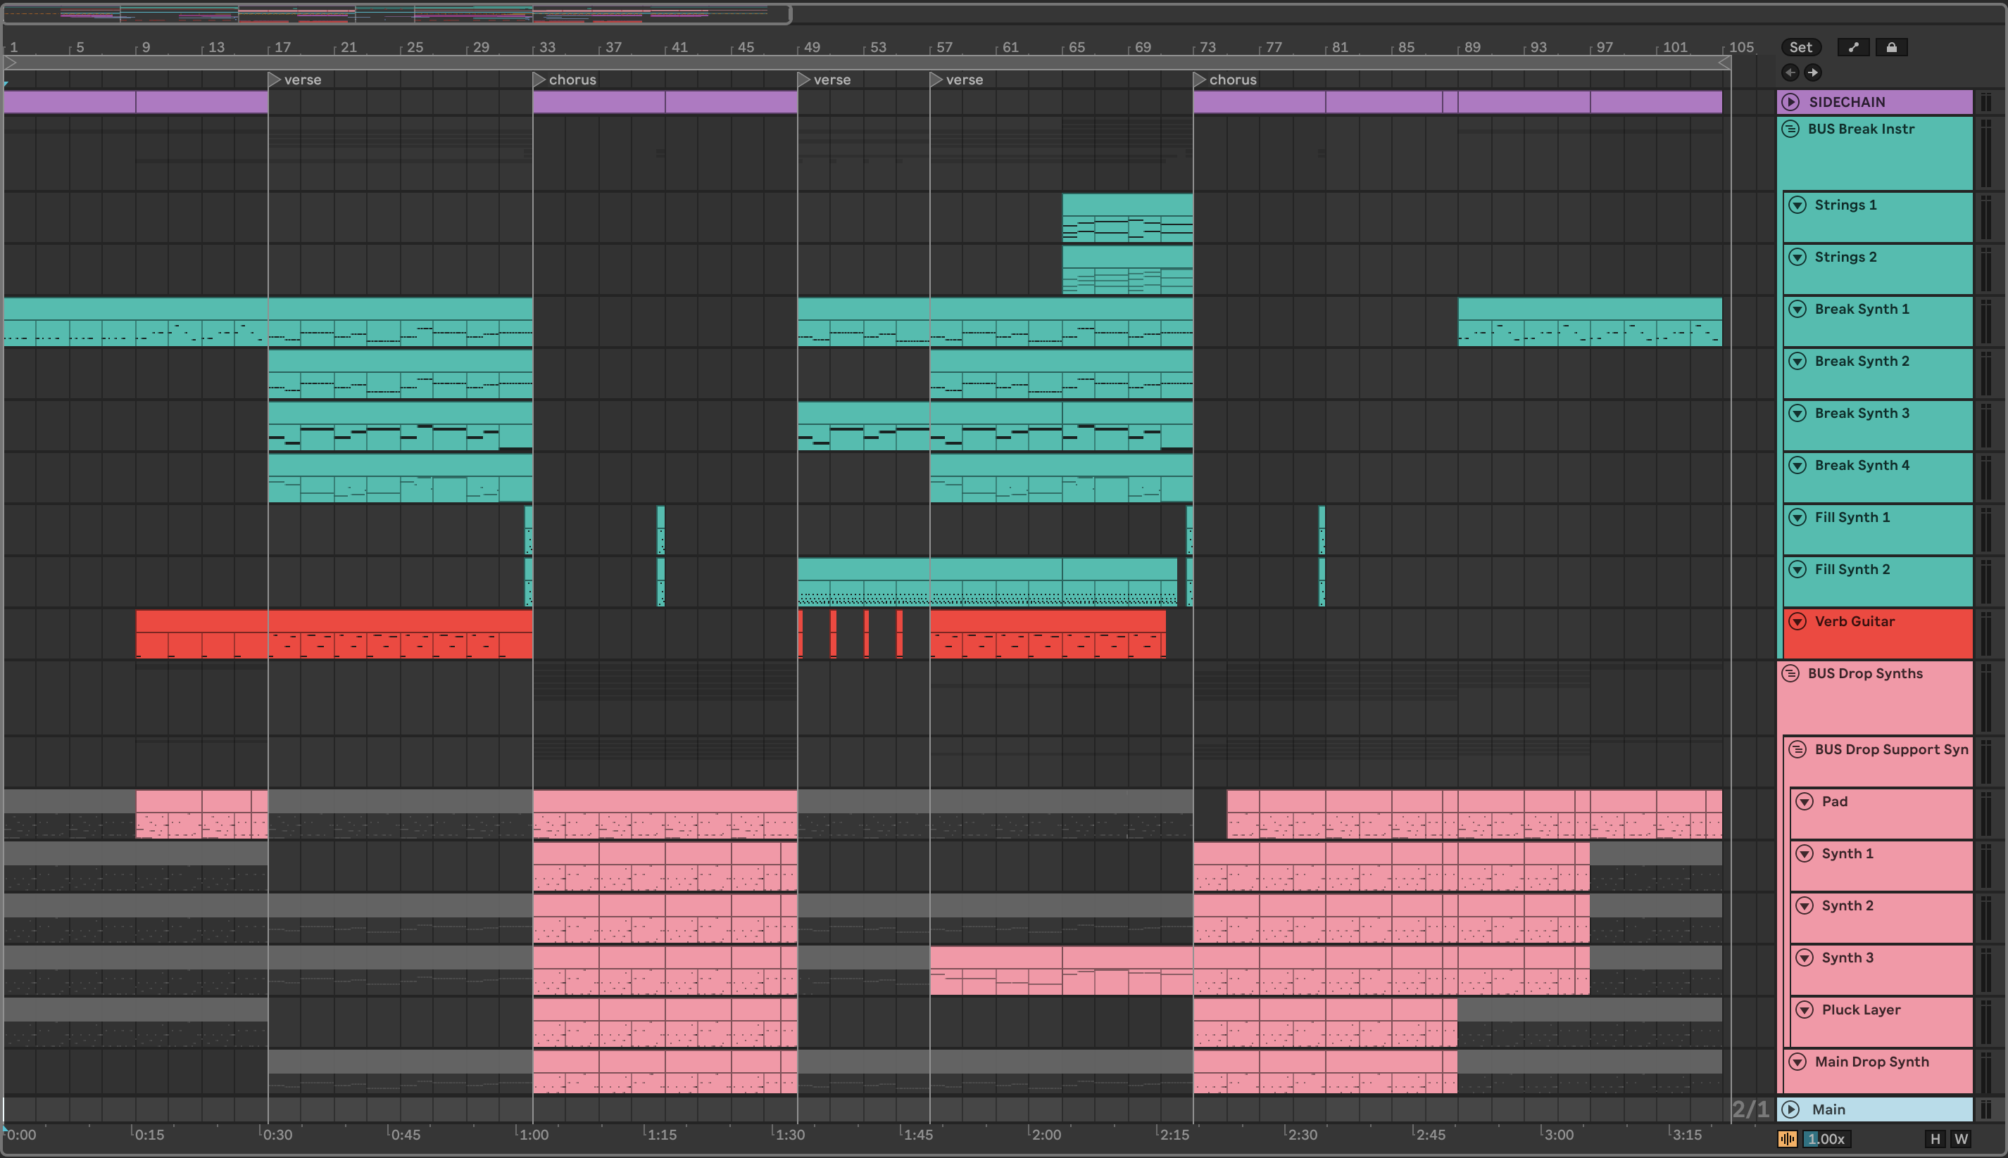The height and width of the screenshot is (1158, 2008).
Task: Unfold the Verb Guitar track
Action: (1798, 621)
